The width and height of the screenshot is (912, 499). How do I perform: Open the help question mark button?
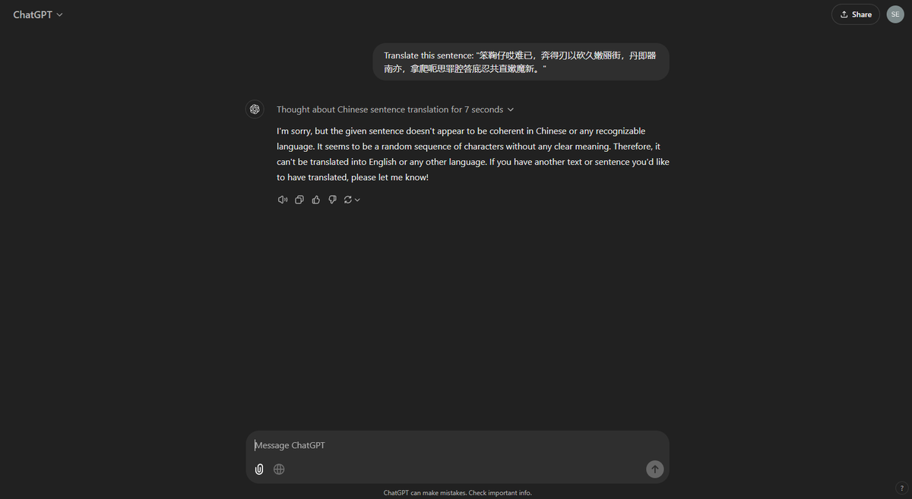click(x=901, y=488)
